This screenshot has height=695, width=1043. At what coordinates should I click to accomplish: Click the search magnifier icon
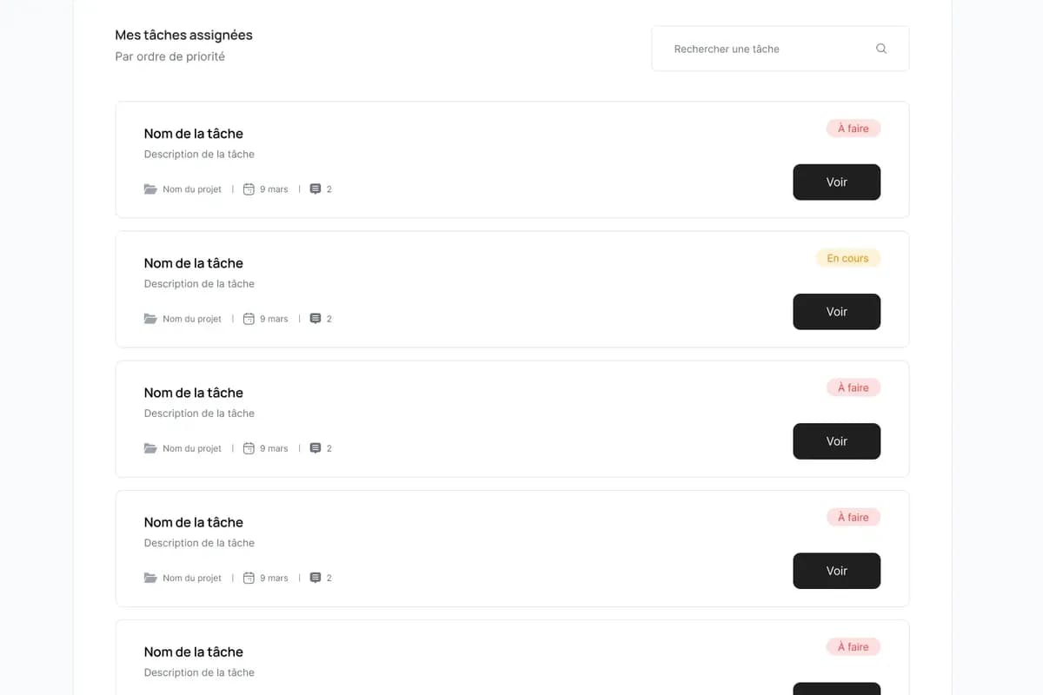880,49
